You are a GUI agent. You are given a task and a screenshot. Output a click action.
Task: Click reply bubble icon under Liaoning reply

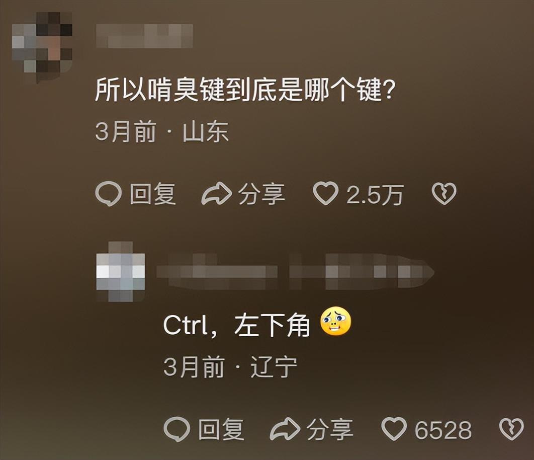click(x=177, y=429)
